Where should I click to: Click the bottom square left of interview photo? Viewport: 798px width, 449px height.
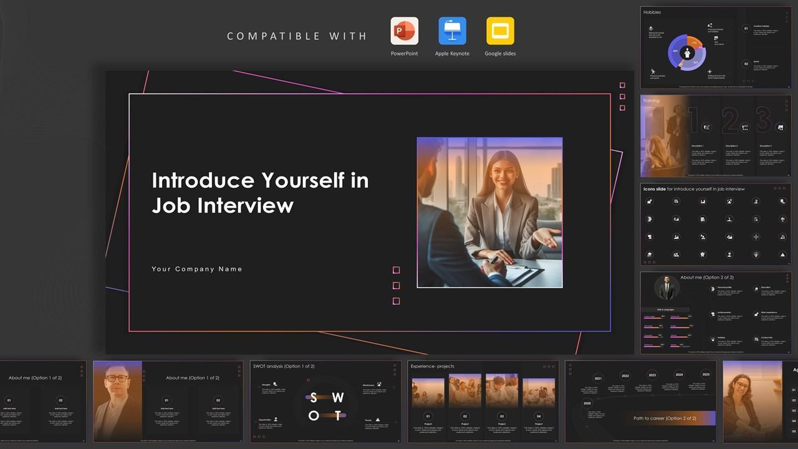[396, 301]
